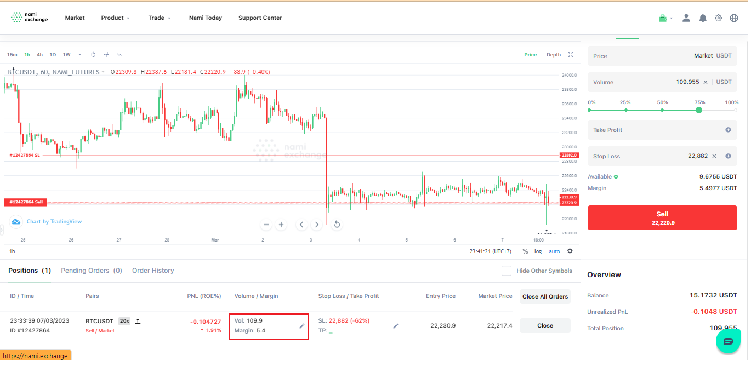Viewport: 751px width, 367px height.
Task: Edit Stop Loss / Take Profit pencil
Action: coord(396,326)
